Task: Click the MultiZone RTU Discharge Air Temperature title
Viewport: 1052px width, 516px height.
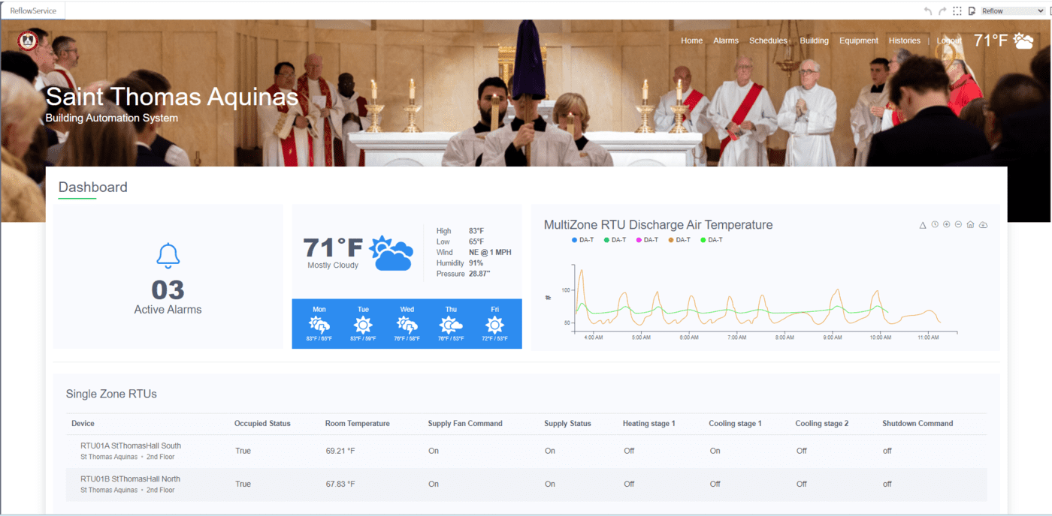Action: click(658, 225)
